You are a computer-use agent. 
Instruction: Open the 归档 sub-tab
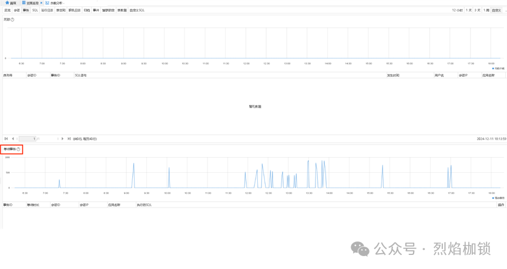pyautogui.click(x=87, y=11)
